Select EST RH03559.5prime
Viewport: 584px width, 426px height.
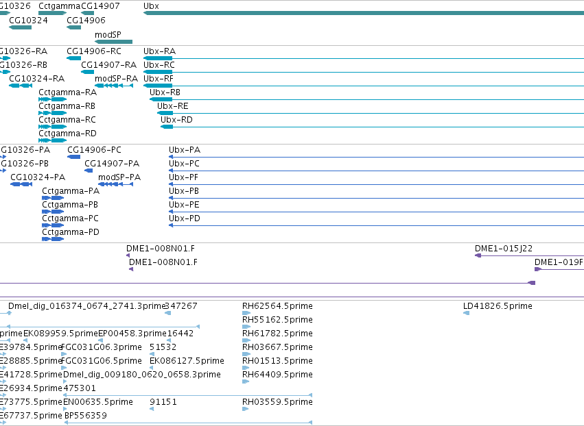(x=277, y=402)
